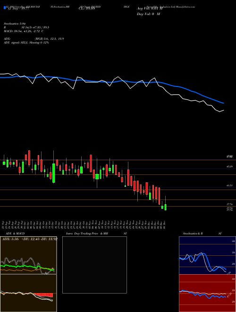236x312 pixels.
Task: Click the 41.51 price axis label
Action: click(x=230, y=185)
